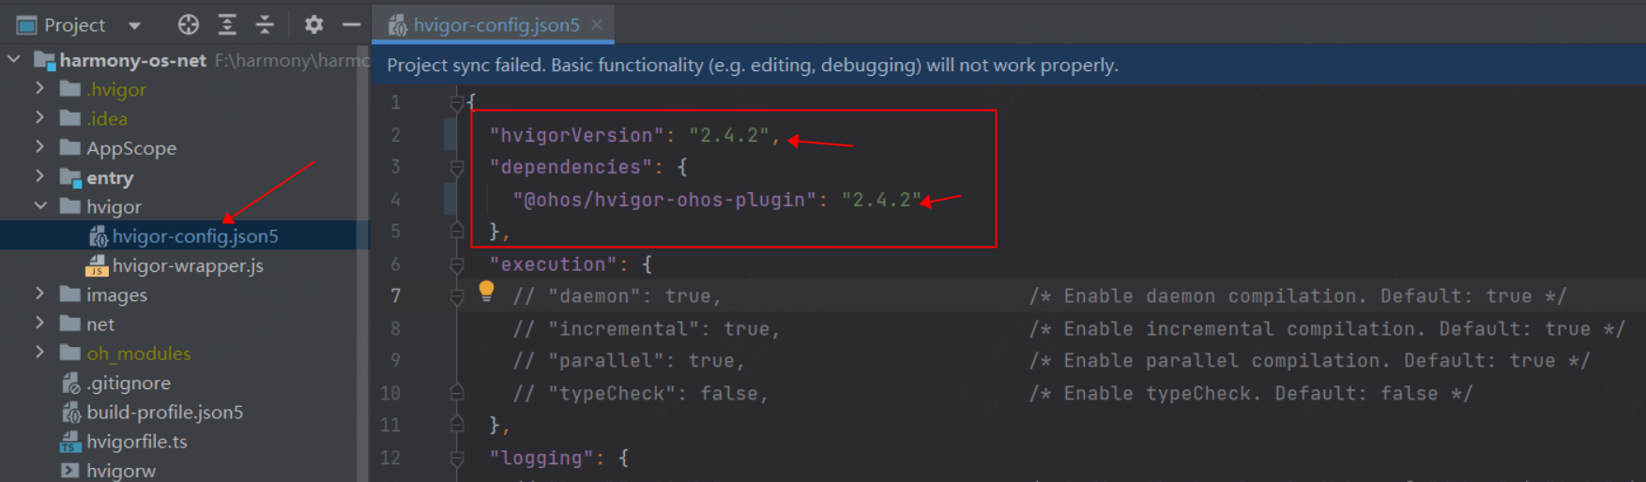Click the harmony-os-net project root
The width and height of the screenshot is (1646, 482).
tap(132, 60)
